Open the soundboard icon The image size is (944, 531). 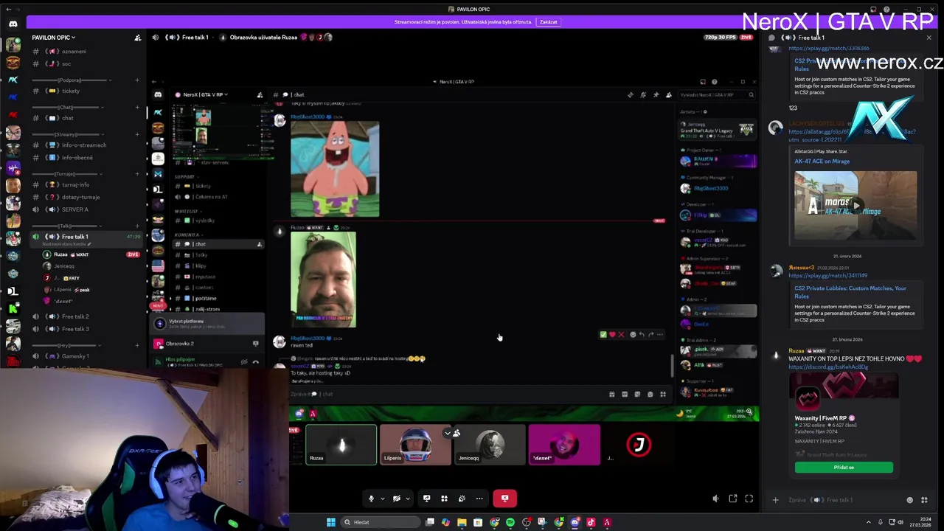(x=462, y=499)
